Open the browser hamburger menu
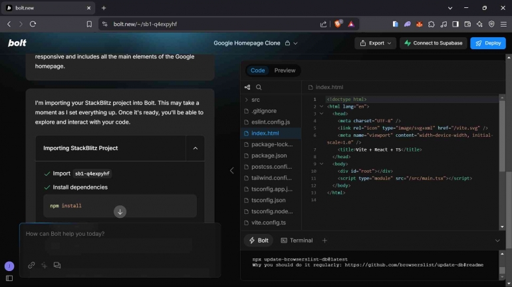The width and height of the screenshot is (512, 287). coord(503,24)
